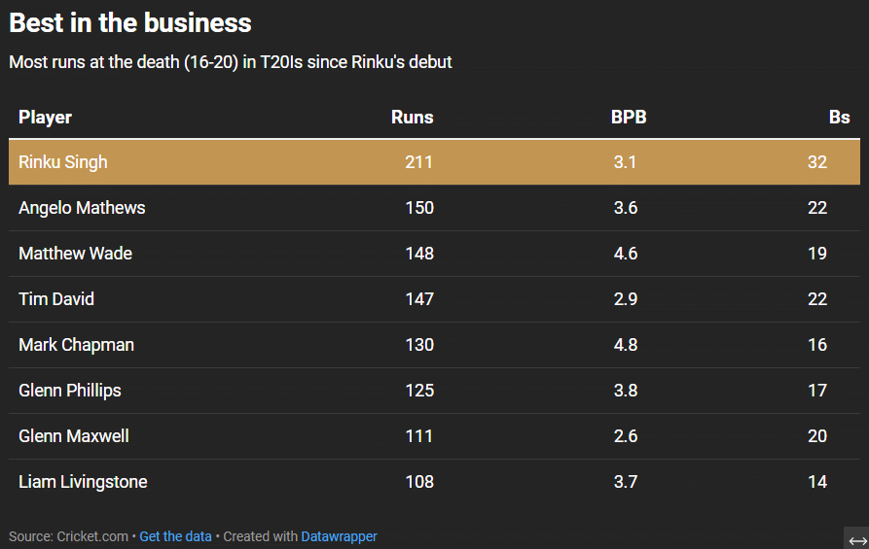Click the Glenn Maxwell player name
The image size is (869, 549).
click(x=74, y=436)
